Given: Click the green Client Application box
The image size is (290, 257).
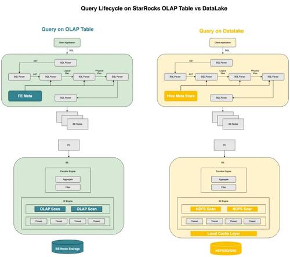Looking at the screenshot, I should (x=67, y=42).
